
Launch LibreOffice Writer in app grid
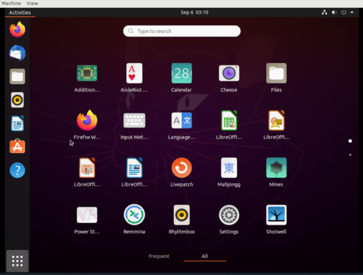[134, 168]
